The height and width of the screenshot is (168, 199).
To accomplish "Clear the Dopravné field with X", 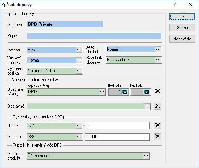I will tap(158, 106).
